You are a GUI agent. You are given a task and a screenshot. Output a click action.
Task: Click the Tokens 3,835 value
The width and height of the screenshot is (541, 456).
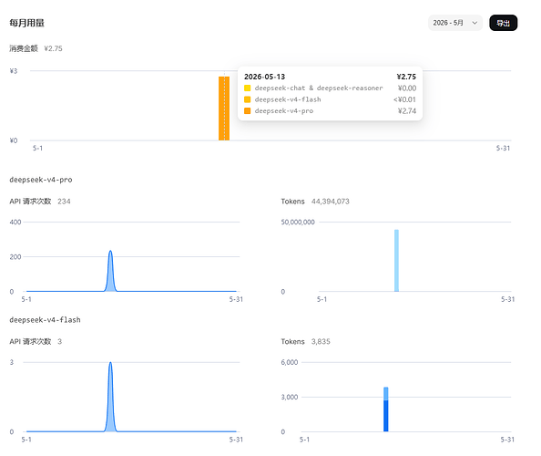tap(321, 342)
